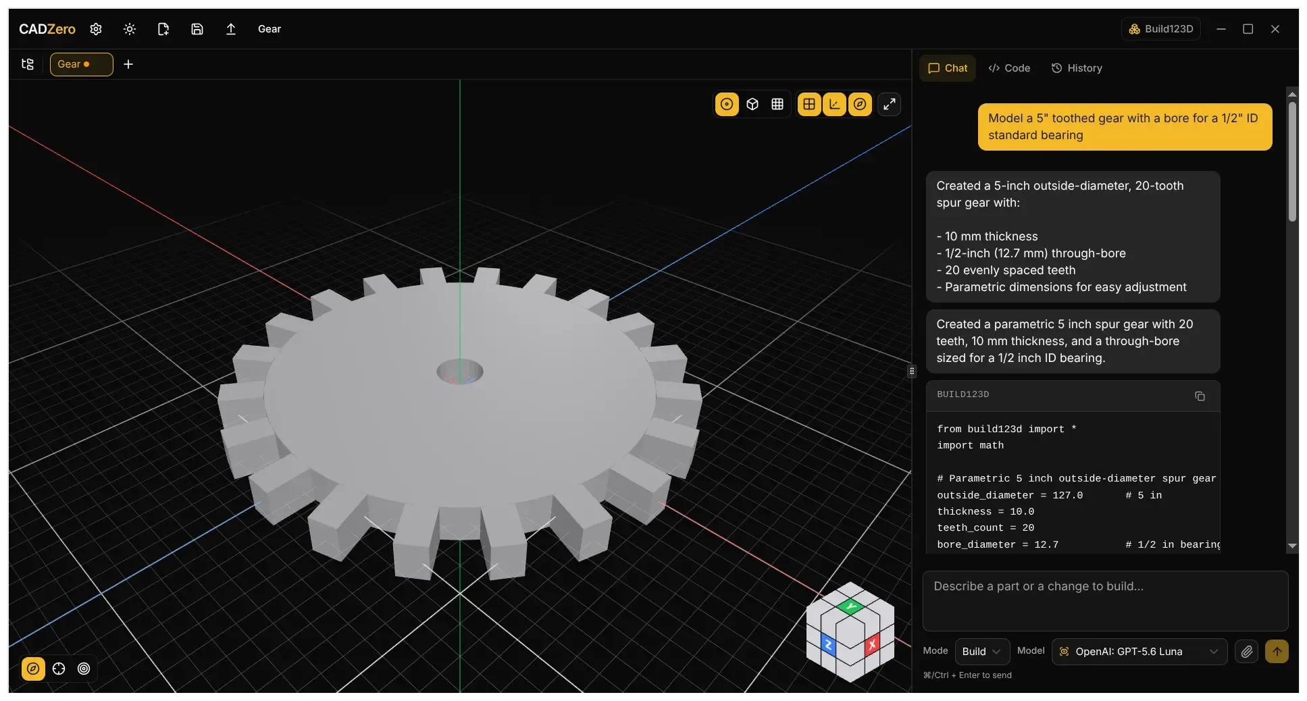Click the chat prompt input field
Image resolution: width=1307 pixels, height=701 pixels.
click(x=1106, y=601)
